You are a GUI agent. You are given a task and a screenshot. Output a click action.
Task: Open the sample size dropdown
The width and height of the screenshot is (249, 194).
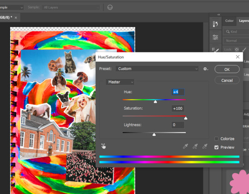[x=11, y=7]
